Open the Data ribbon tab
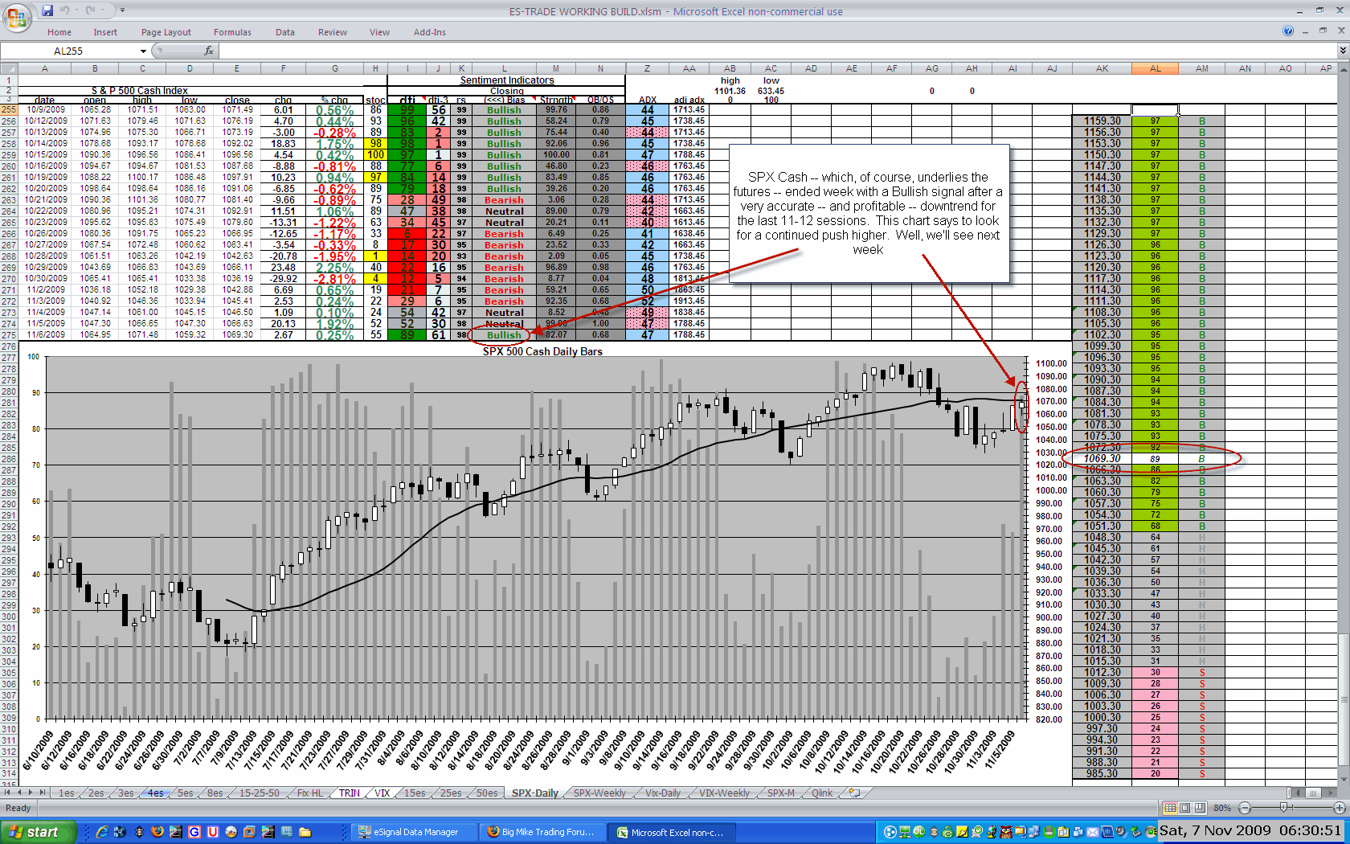This screenshot has width=1350, height=844. [285, 32]
